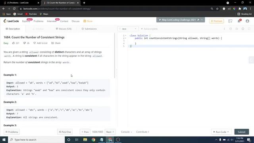Click the Premium button
This screenshot has height=143, width=254.
pos(216,21)
